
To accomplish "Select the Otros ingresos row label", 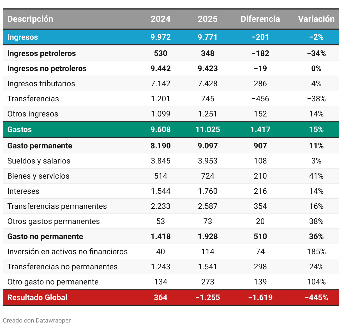I will click(33, 114).
